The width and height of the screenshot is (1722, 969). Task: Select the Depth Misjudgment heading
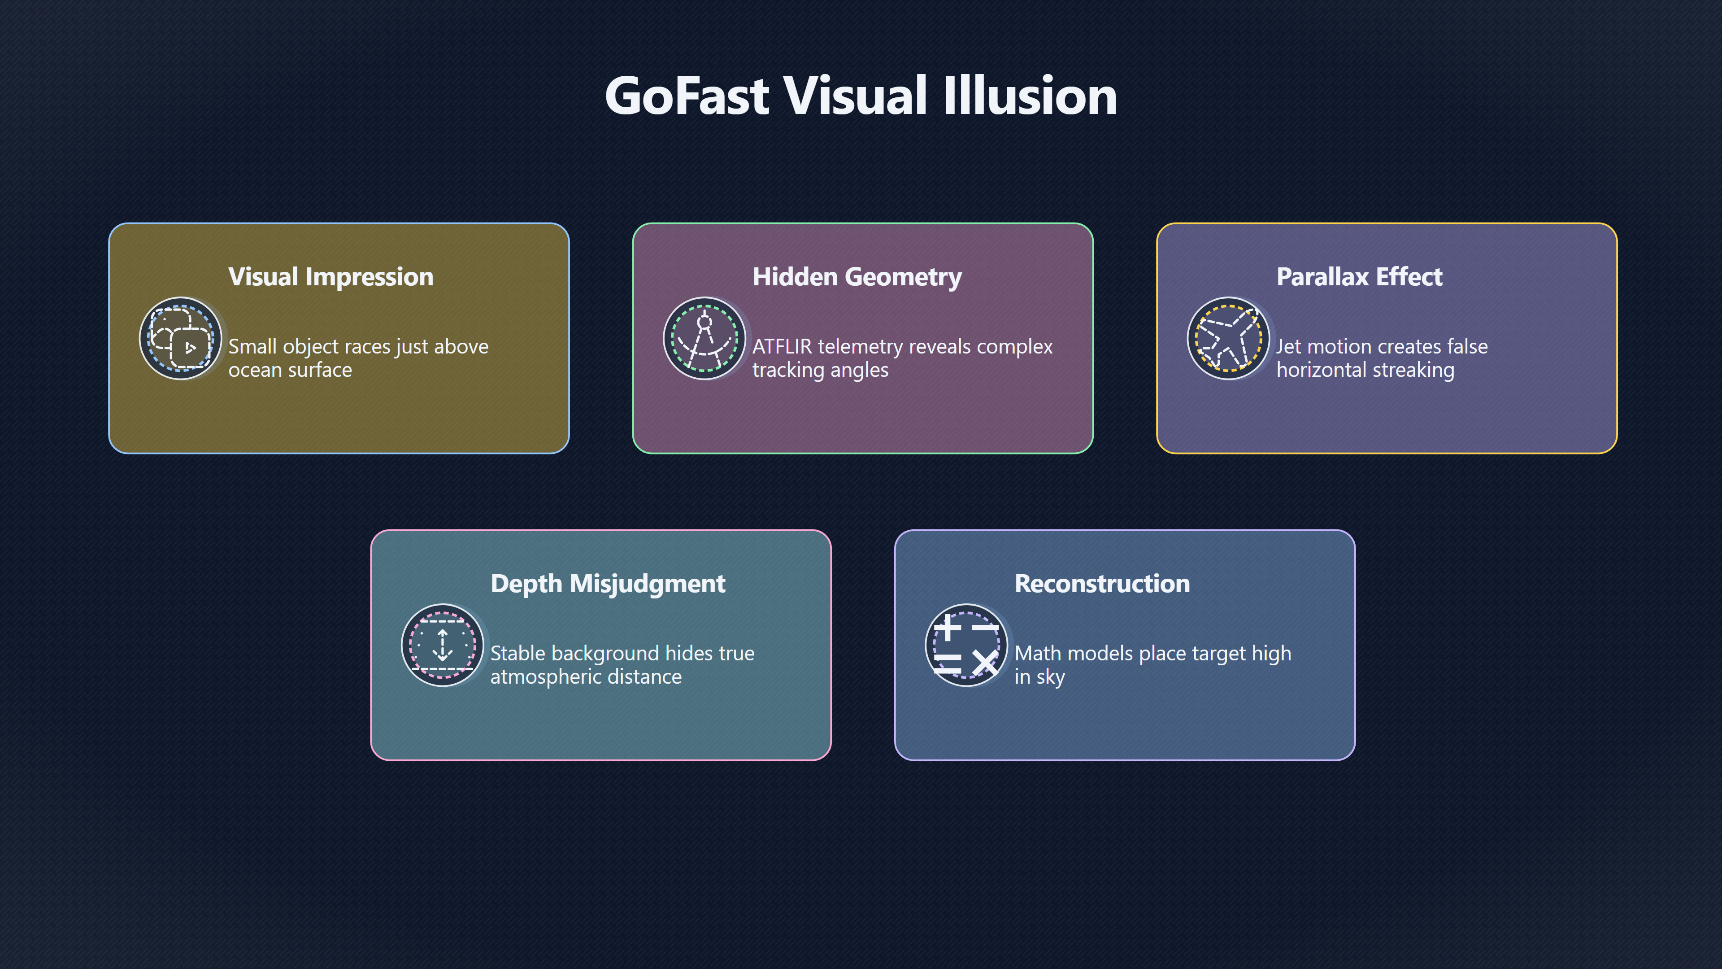(x=608, y=584)
